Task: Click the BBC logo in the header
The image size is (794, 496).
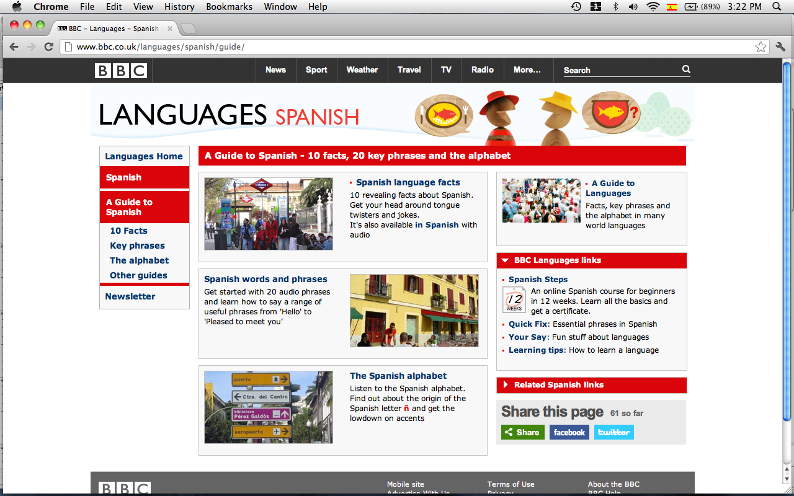Action: (x=121, y=71)
